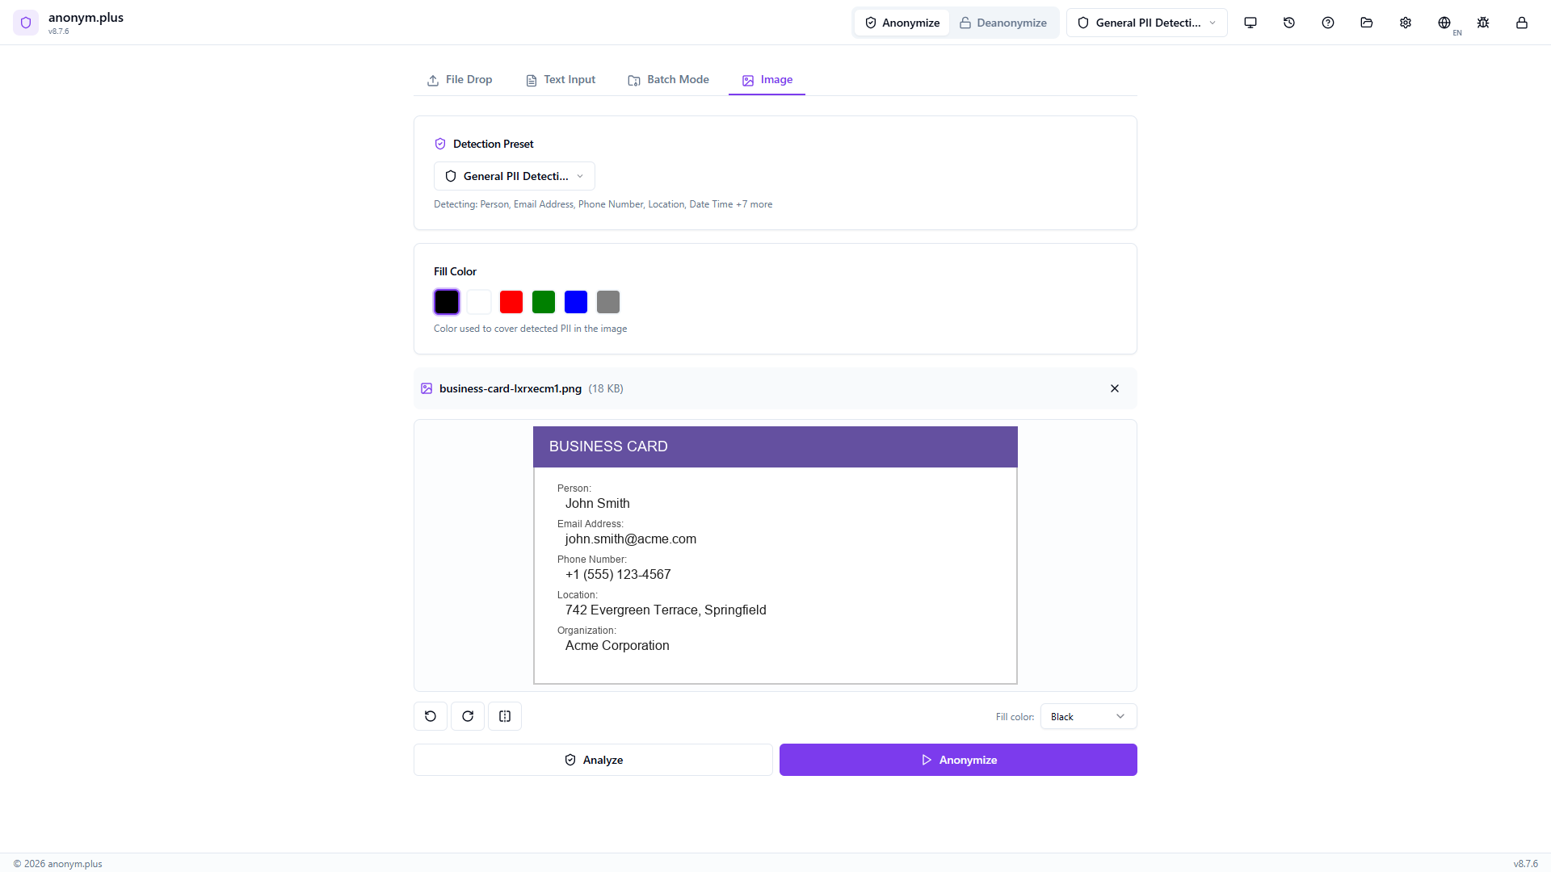Image resolution: width=1551 pixels, height=872 pixels.
Task: Open the Text Input tab
Action: tap(560, 80)
